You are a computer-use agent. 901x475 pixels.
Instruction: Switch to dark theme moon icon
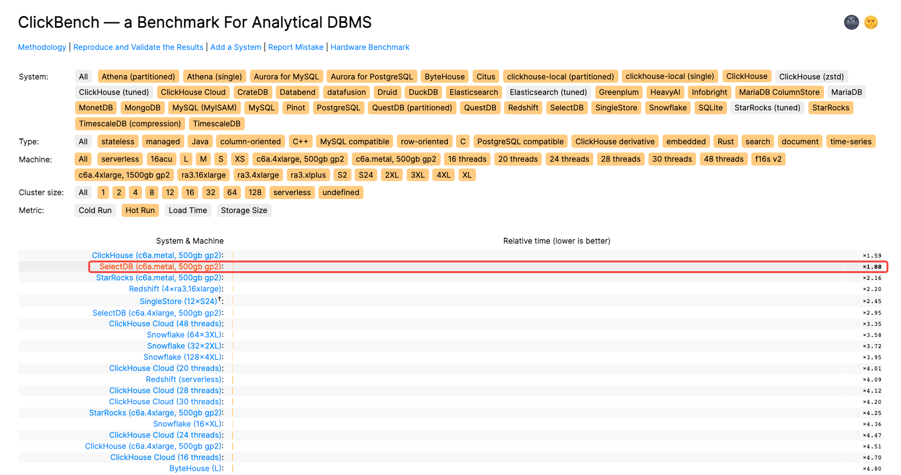pyautogui.click(x=851, y=22)
